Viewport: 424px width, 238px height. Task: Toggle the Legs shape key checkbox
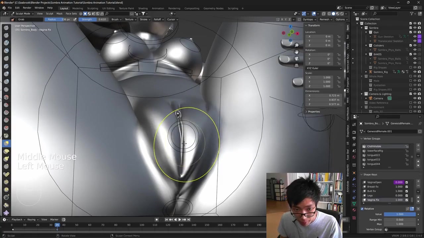[406, 195]
